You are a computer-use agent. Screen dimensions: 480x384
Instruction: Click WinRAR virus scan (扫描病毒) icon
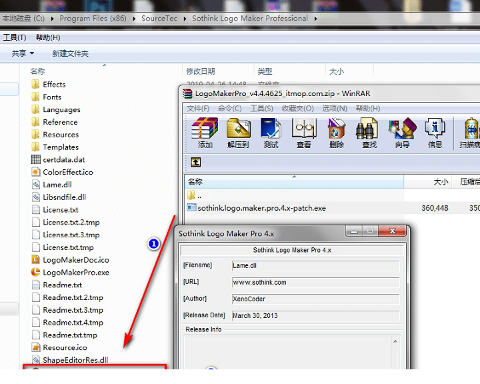point(470,133)
